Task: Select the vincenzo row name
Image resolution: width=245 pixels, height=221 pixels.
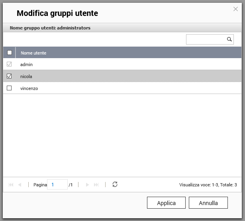Action: coord(29,88)
